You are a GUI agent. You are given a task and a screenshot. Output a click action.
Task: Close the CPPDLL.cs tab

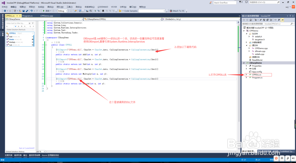coord(20,16)
